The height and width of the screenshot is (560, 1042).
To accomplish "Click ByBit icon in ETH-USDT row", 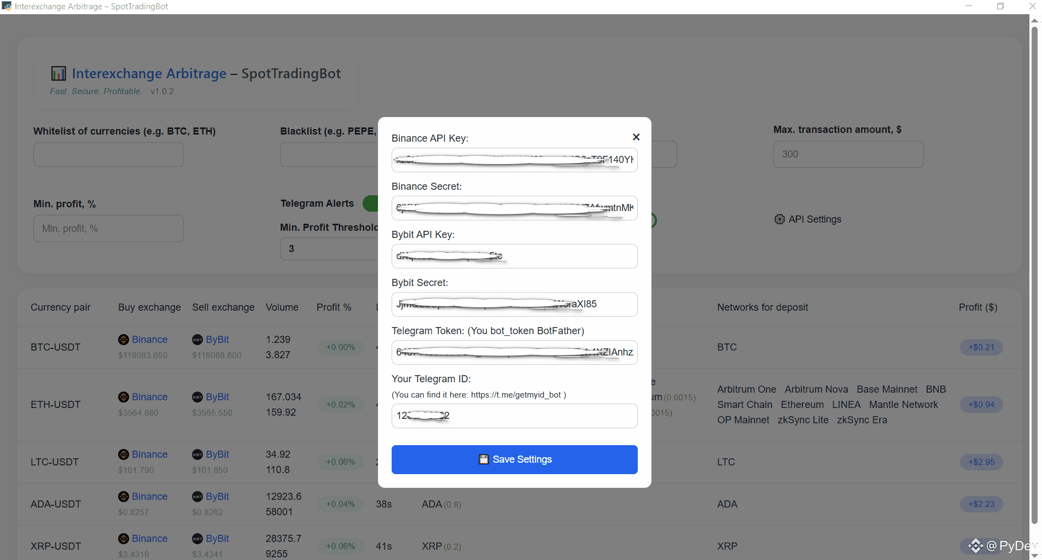I will [x=197, y=397].
